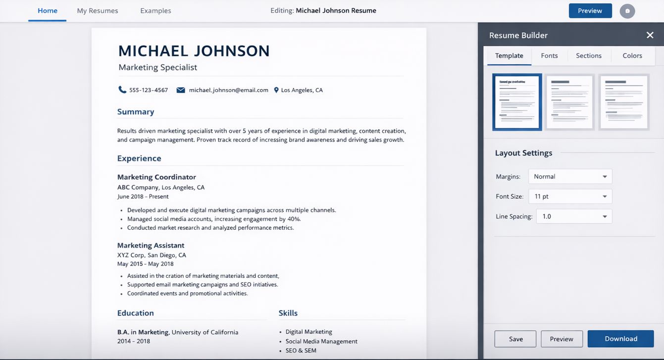Viewport: 664px width, 360px height.
Task: Click the Michael Johnson name heading
Action: click(194, 51)
